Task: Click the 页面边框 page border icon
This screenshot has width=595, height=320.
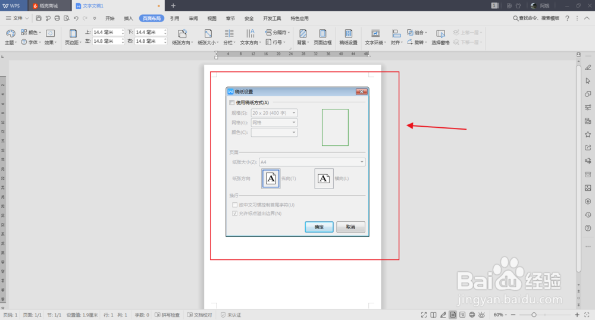Action: point(322,33)
